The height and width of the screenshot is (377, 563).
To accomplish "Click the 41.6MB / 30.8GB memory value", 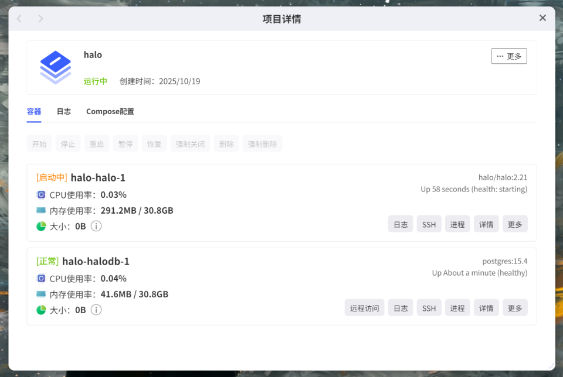I will 134,294.
